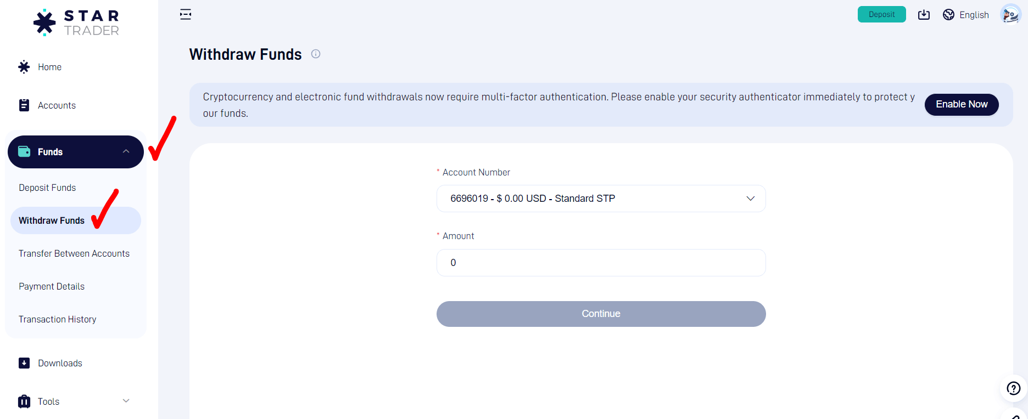1028x419 pixels.
Task: Go to Deposit Funds
Action: pyautogui.click(x=47, y=188)
